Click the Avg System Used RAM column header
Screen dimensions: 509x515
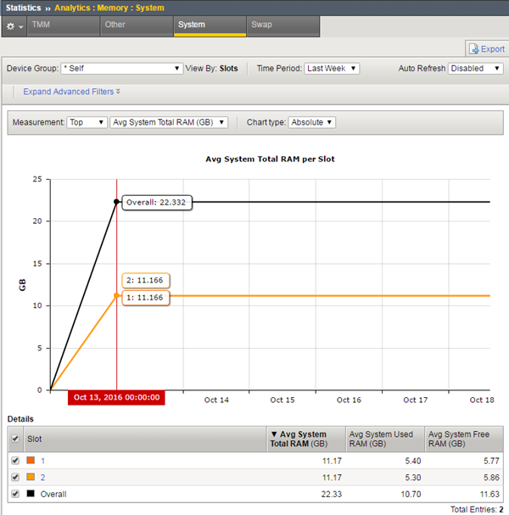(381, 439)
